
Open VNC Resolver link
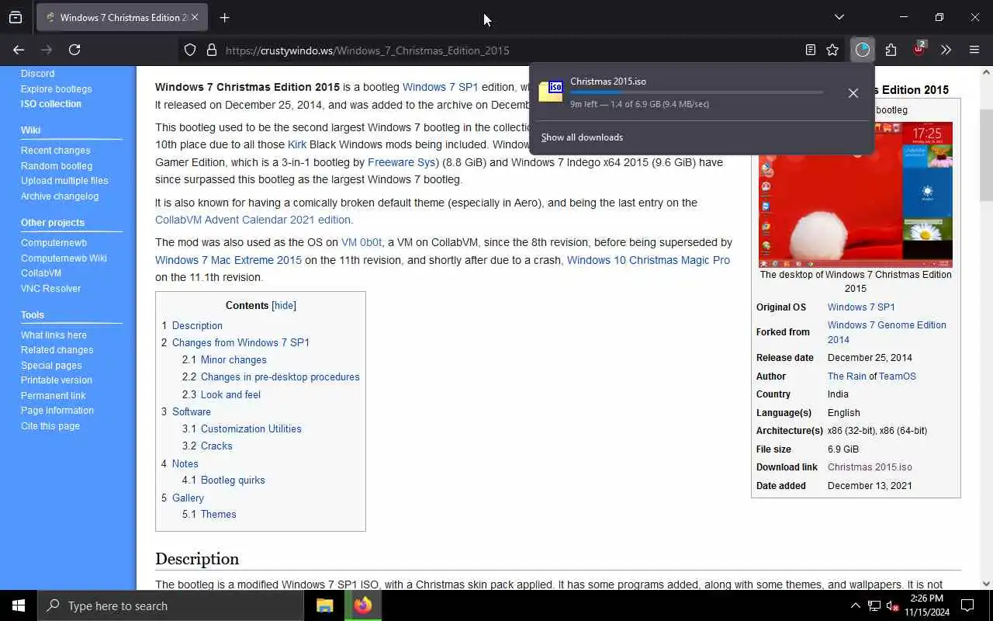click(50, 289)
